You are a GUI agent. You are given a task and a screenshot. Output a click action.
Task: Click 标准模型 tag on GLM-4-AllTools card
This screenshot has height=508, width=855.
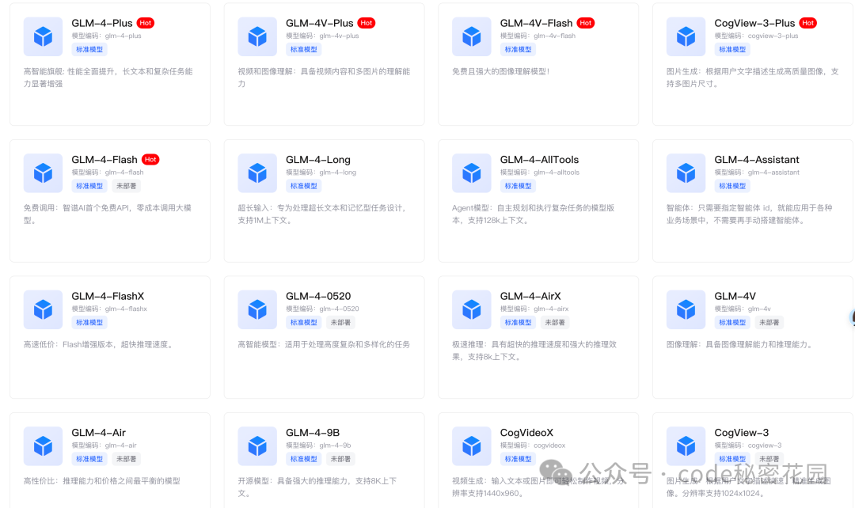point(518,186)
